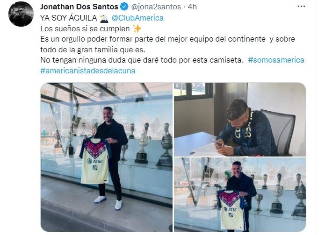Viewport: 325px width, 235px height.
Task: Click the Jonathan Dos Santos display name
Action: (x=79, y=7)
